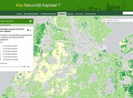This screenshot has height=98, width=133.
Task: Click the visibility slider track
Action: (x=13, y=67)
